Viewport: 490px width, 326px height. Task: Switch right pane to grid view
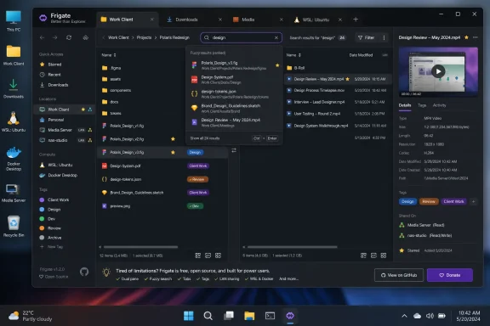point(384,256)
